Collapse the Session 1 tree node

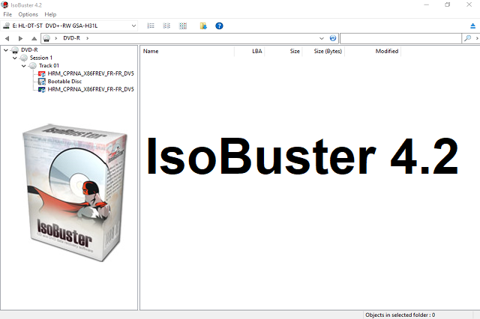click(15, 58)
